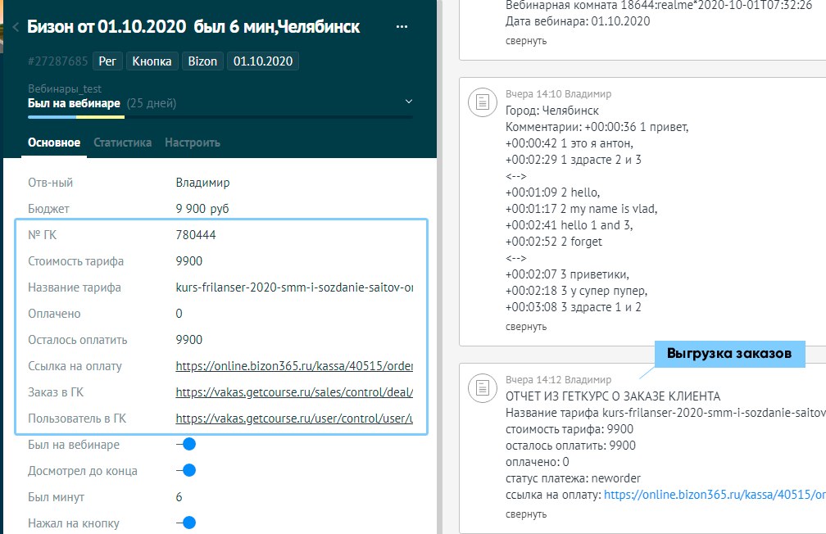Collapse the 14:10 note via 'свернуть'
826x534 pixels.
click(526, 327)
